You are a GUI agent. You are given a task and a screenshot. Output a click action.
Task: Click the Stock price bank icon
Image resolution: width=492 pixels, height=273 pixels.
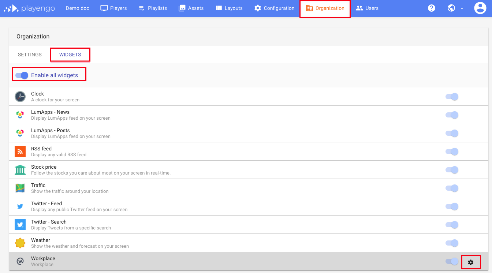coord(20,170)
